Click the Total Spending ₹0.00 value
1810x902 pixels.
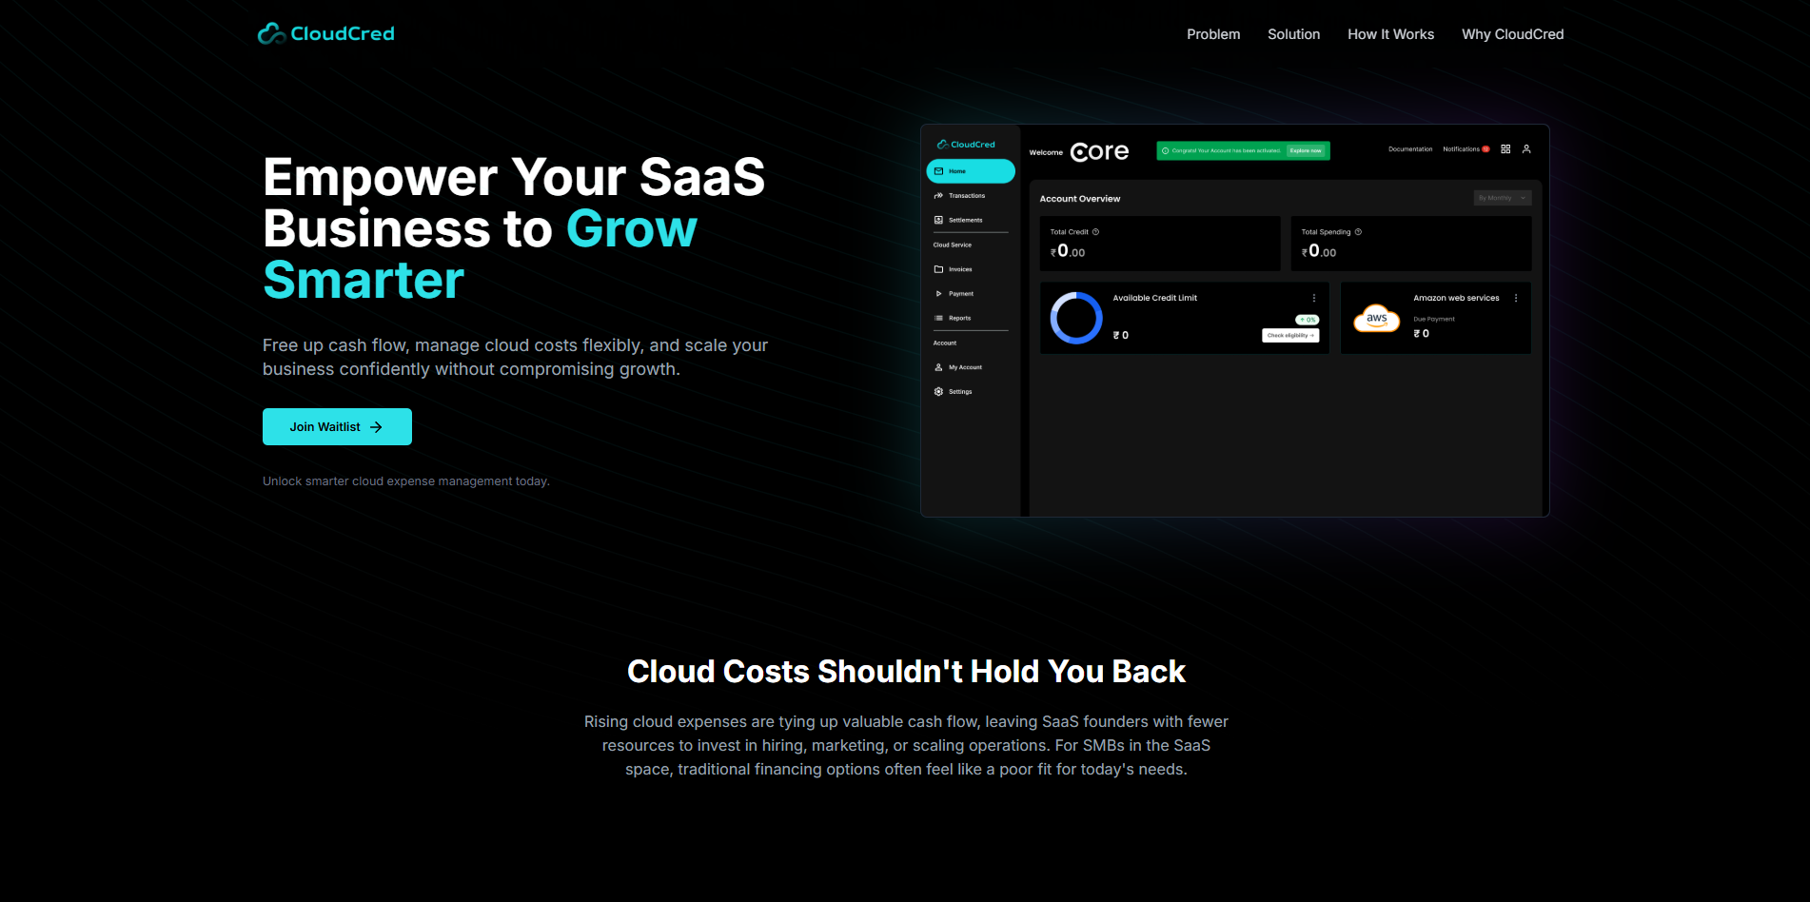1319,251
